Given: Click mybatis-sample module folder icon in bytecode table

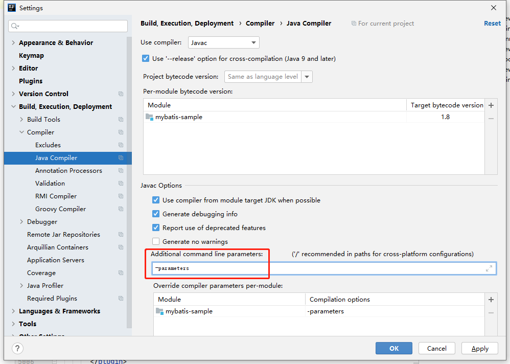Looking at the screenshot, I should point(149,117).
